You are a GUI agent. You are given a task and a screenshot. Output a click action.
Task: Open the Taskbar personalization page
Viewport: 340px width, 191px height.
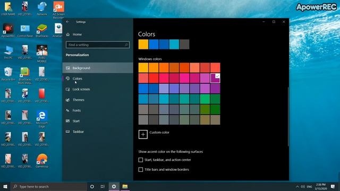(x=98, y=132)
